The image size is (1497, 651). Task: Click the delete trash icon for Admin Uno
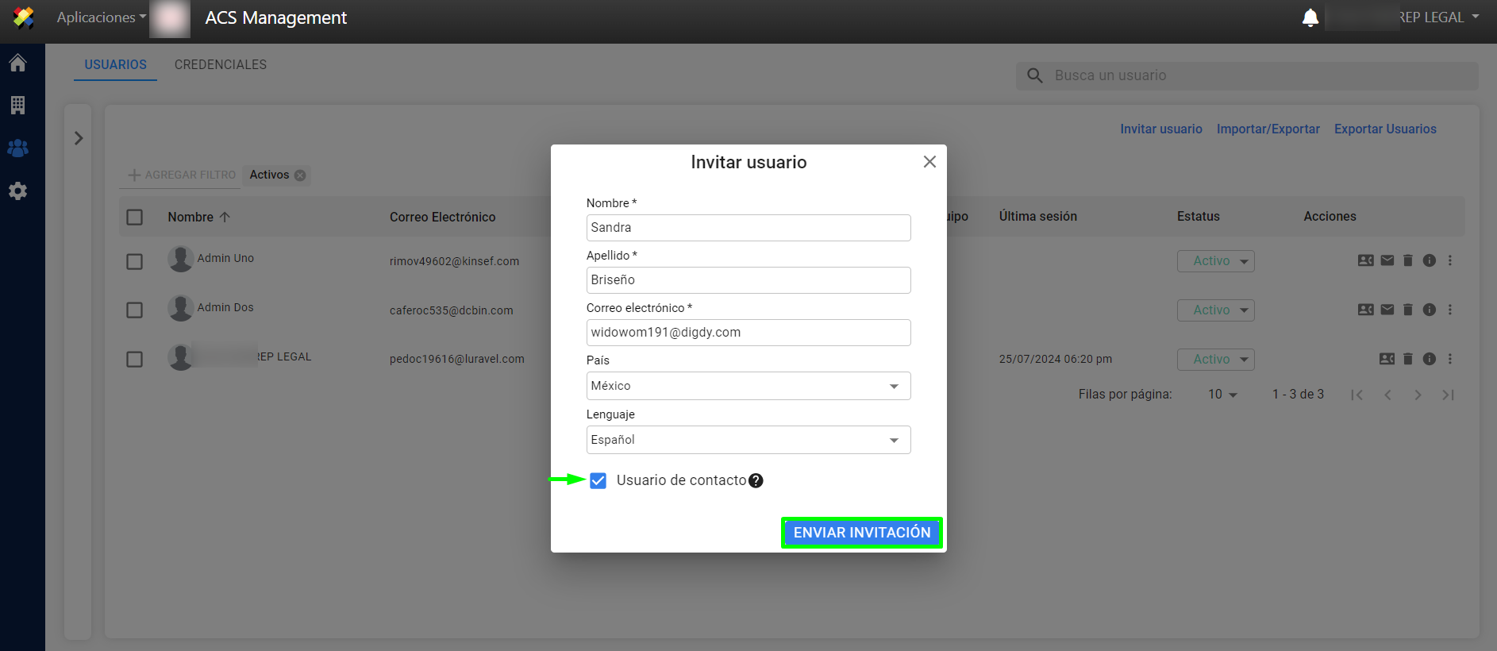click(x=1407, y=260)
